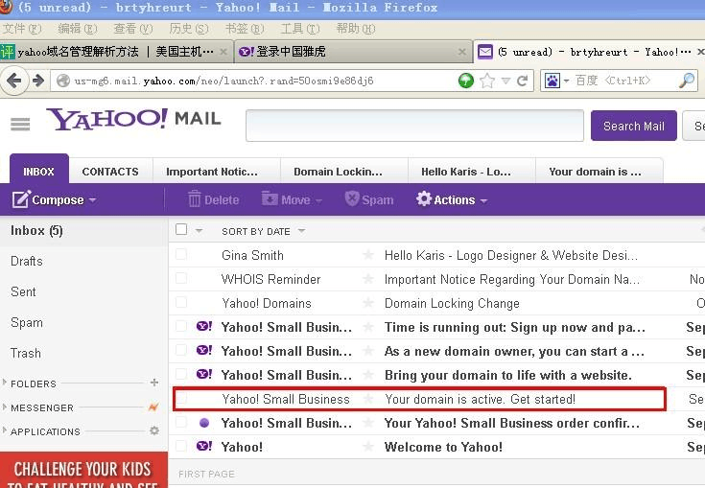
Task: Select checkbox for Yahoo! Domains email
Action: 181,303
